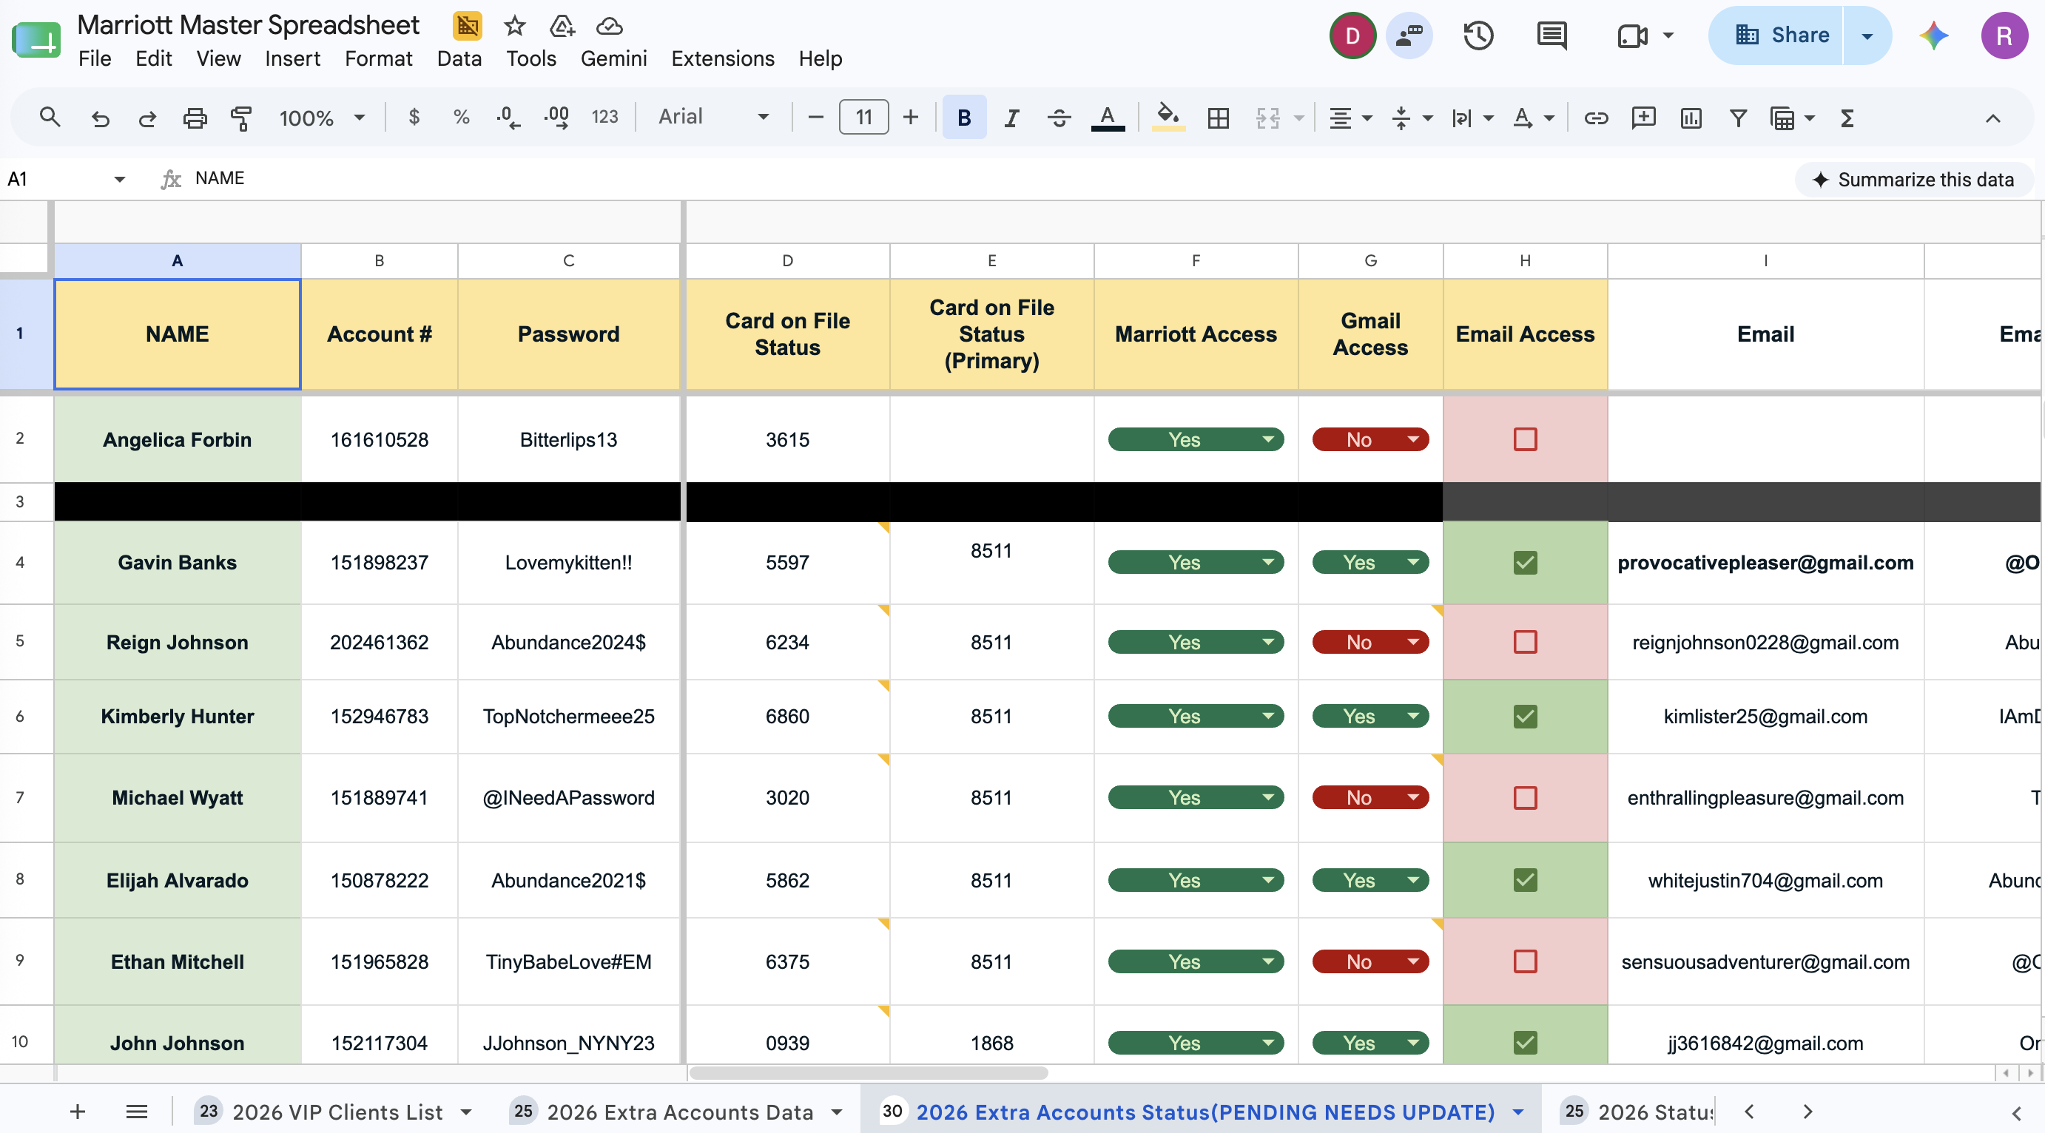Viewport: 2045px width, 1133px height.
Task: Uncheck Email Access for Gavin Banks
Action: [x=1525, y=563]
